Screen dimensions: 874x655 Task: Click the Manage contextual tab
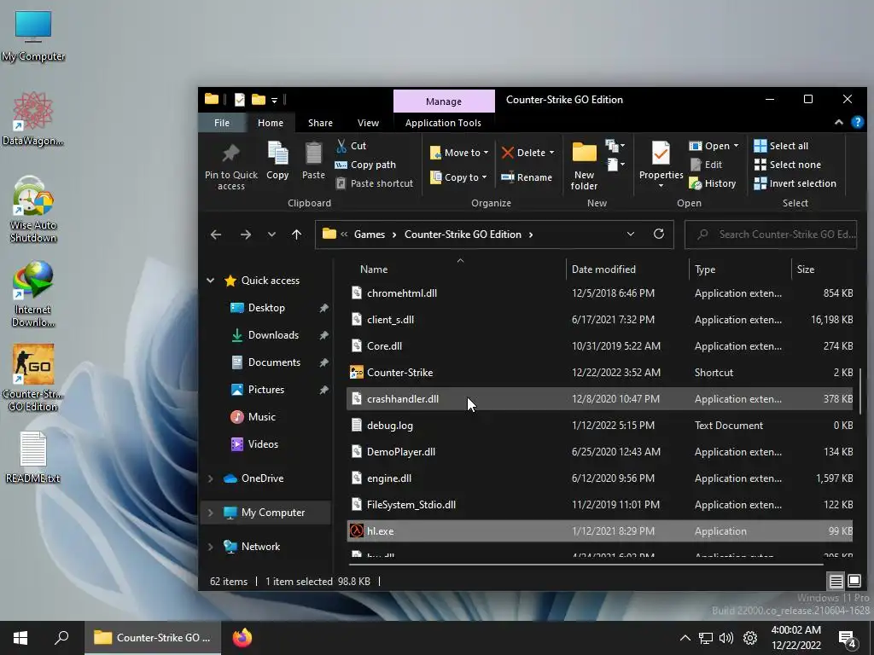click(444, 101)
